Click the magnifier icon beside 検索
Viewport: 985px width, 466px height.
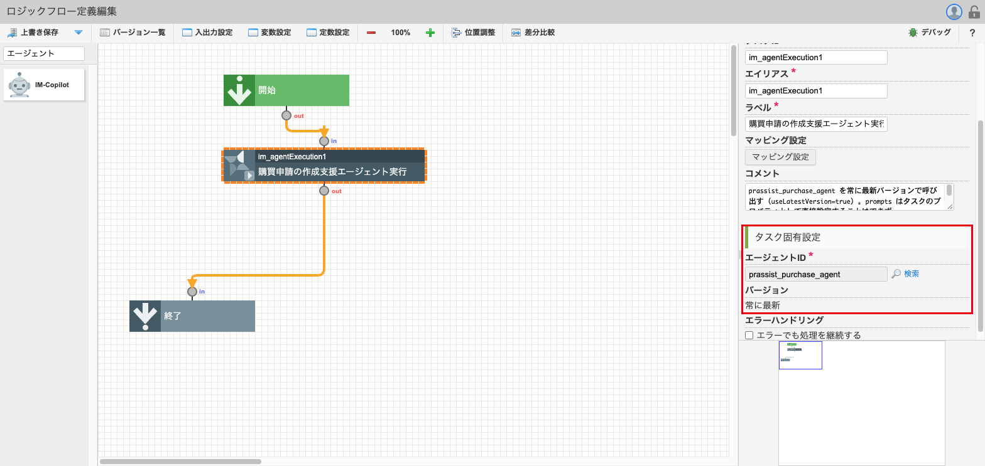tap(896, 274)
